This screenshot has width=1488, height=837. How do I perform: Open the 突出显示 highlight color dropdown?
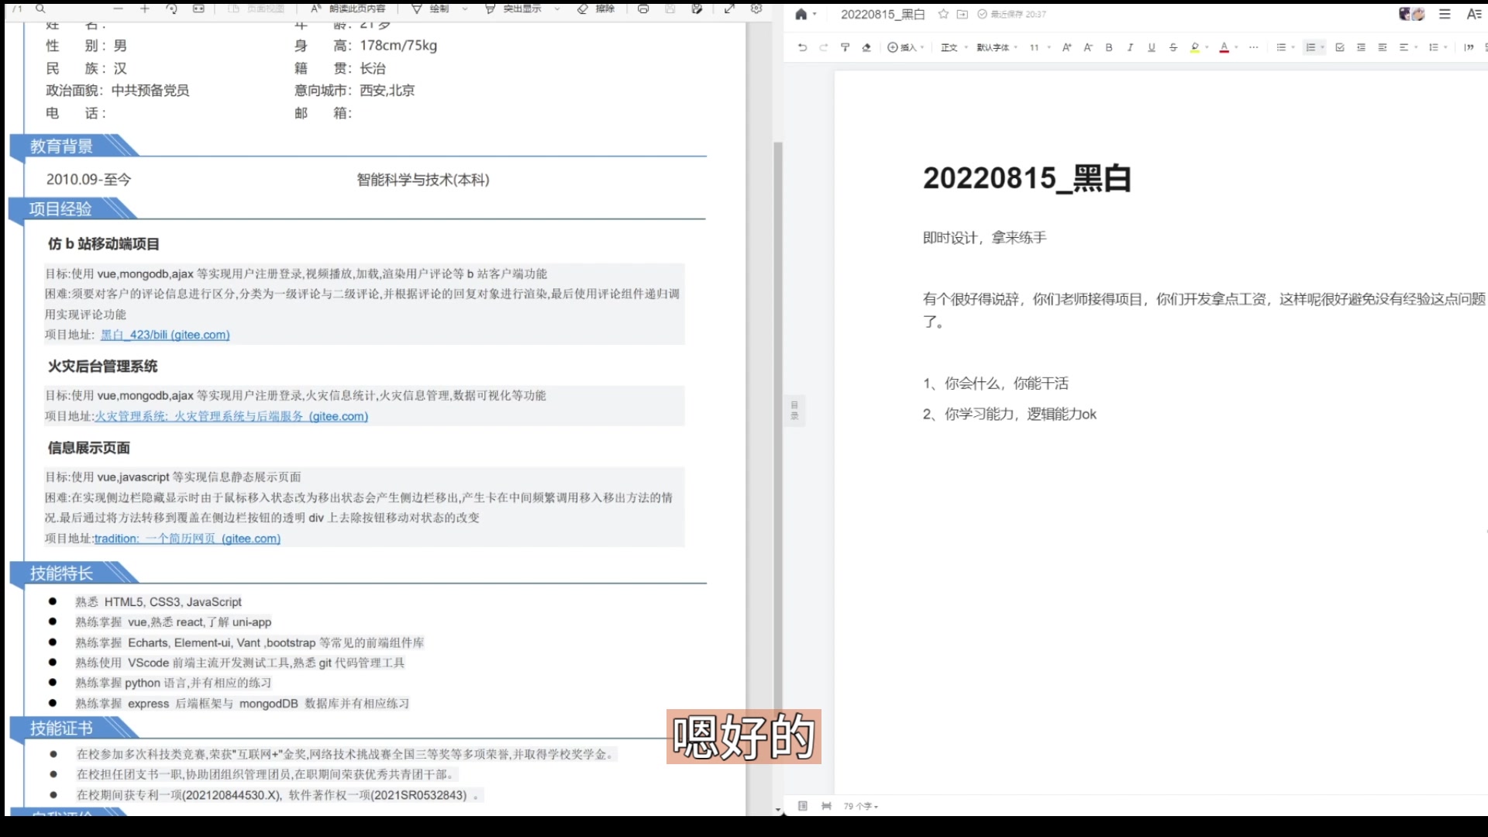point(556,9)
